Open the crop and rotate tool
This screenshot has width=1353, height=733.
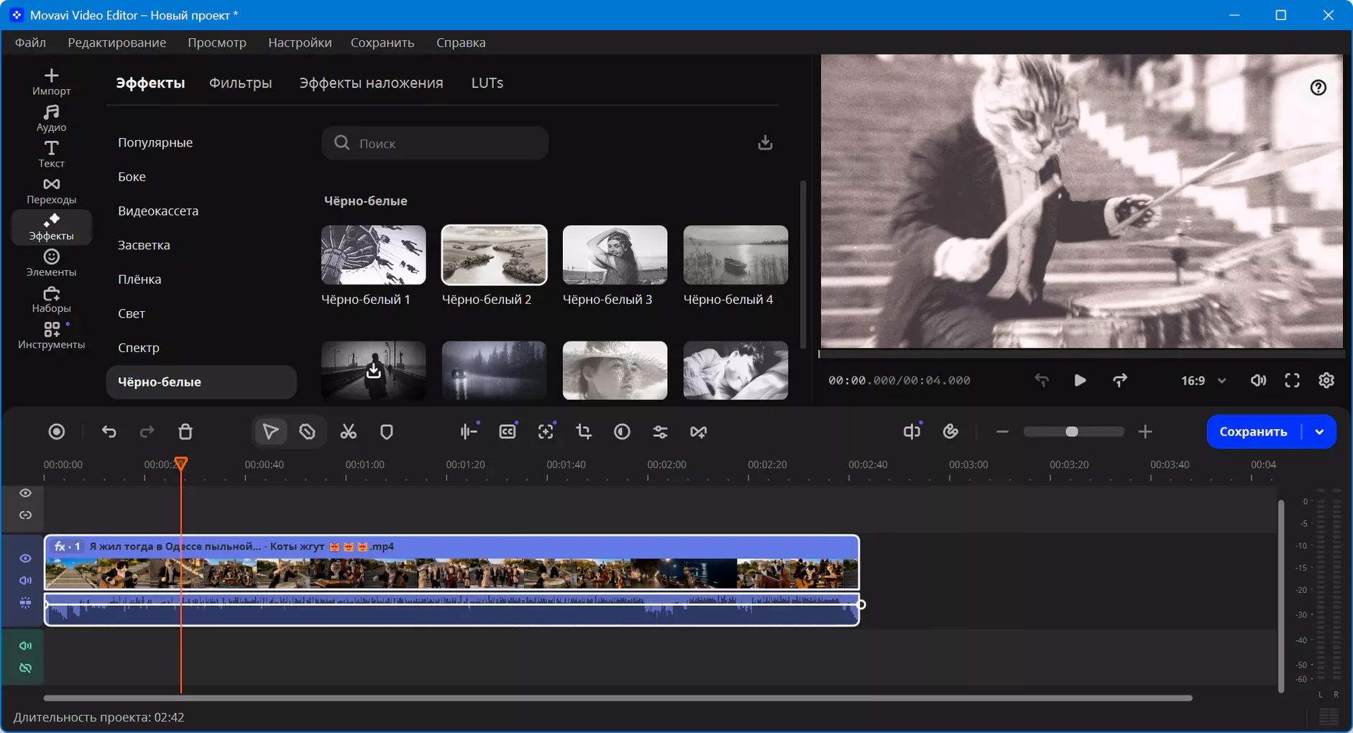(584, 432)
